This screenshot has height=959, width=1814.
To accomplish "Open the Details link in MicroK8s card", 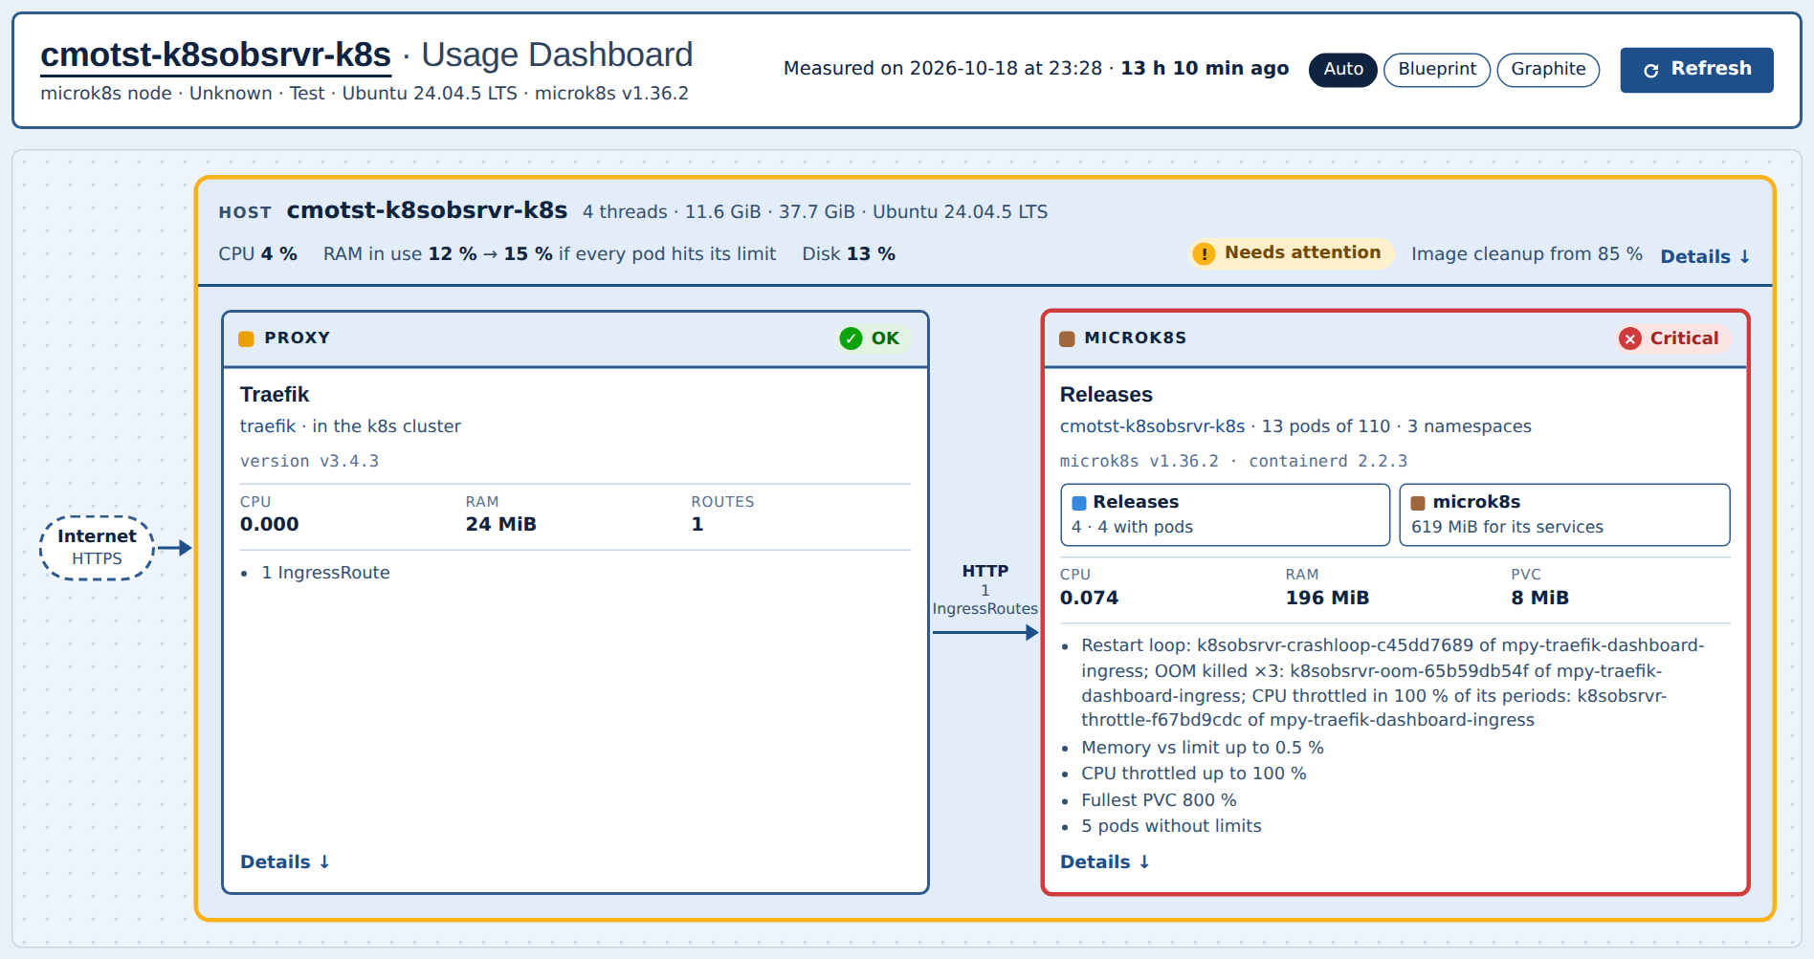I will point(1105,861).
